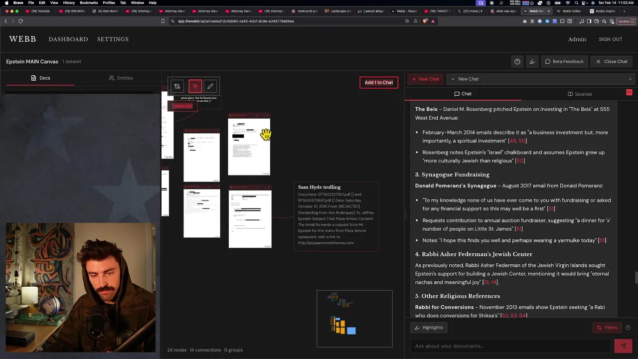The image size is (638, 359).
Task: Toggle Highlights in chat
Action: coord(429,328)
